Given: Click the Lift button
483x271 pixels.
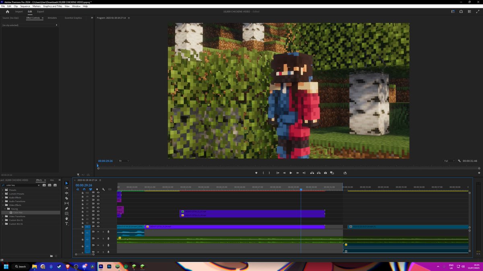Looking at the screenshot, I should click(x=312, y=173).
